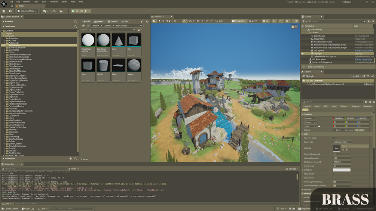Screen dimensions: 376x211
Task: Toggle rotation snapping 10 degrees
Action: [210, 21]
